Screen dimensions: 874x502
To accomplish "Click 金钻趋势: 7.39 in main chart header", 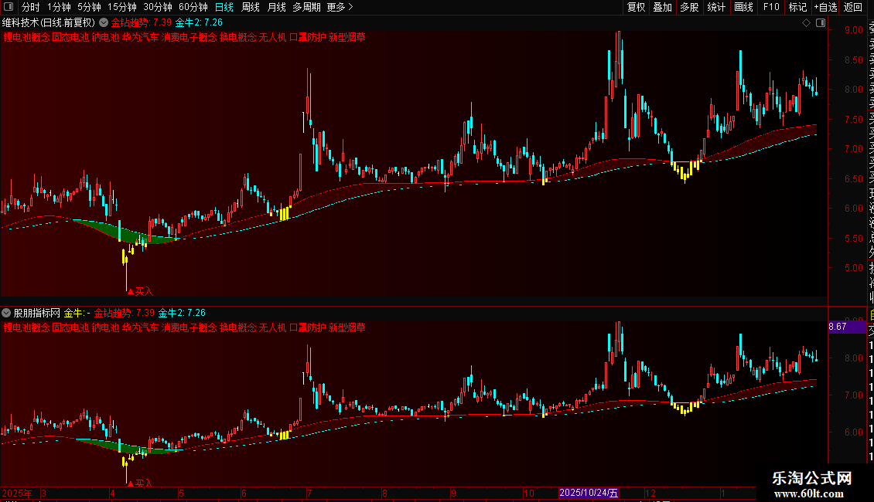I will pyautogui.click(x=142, y=23).
